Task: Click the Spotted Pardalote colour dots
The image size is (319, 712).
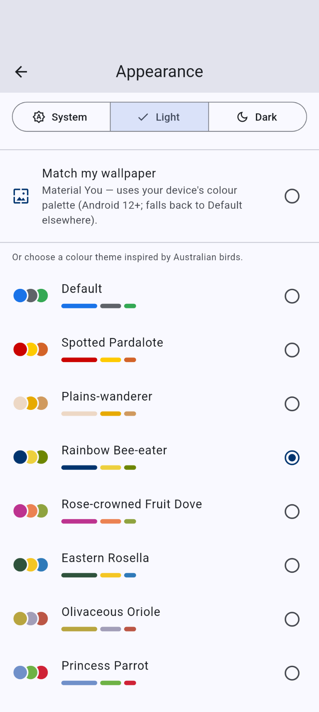Action: click(x=31, y=350)
